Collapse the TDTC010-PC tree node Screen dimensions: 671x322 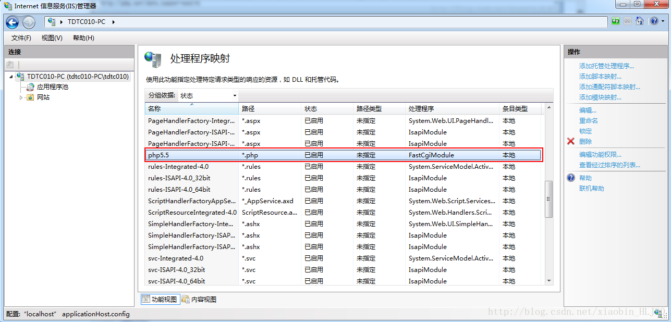point(11,76)
